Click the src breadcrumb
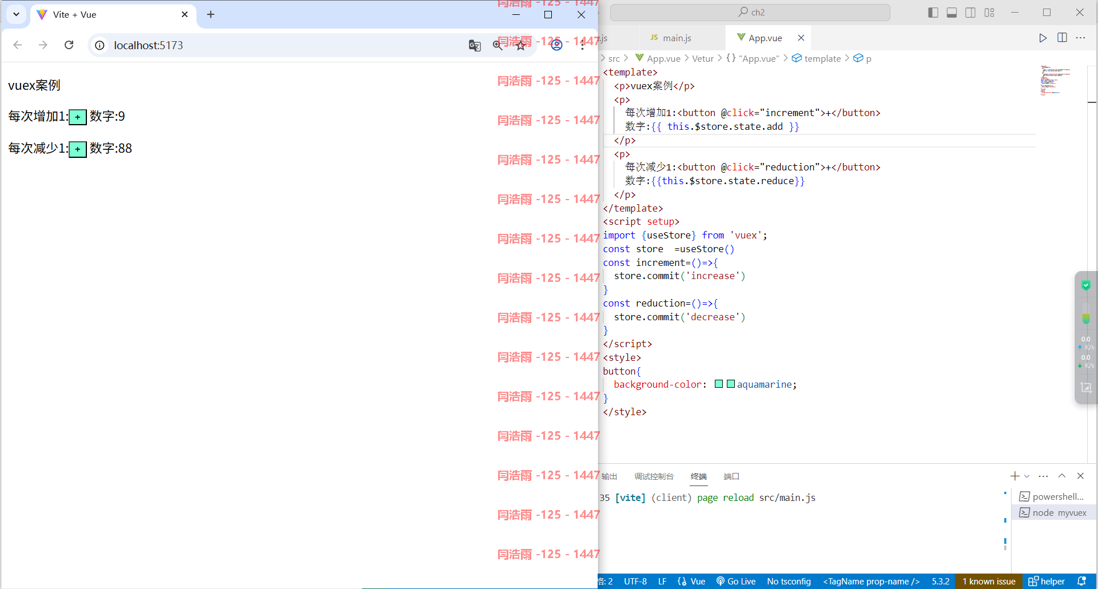The height and width of the screenshot is (589, 1098). (614, 58)
